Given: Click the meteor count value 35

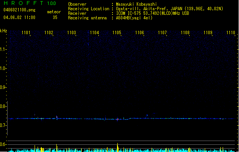Looking at the screenshot, I should 55,17.
